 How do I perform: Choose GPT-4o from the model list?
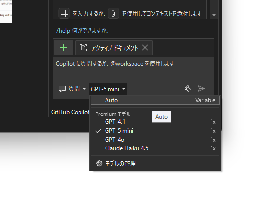(x=155, y=140)
